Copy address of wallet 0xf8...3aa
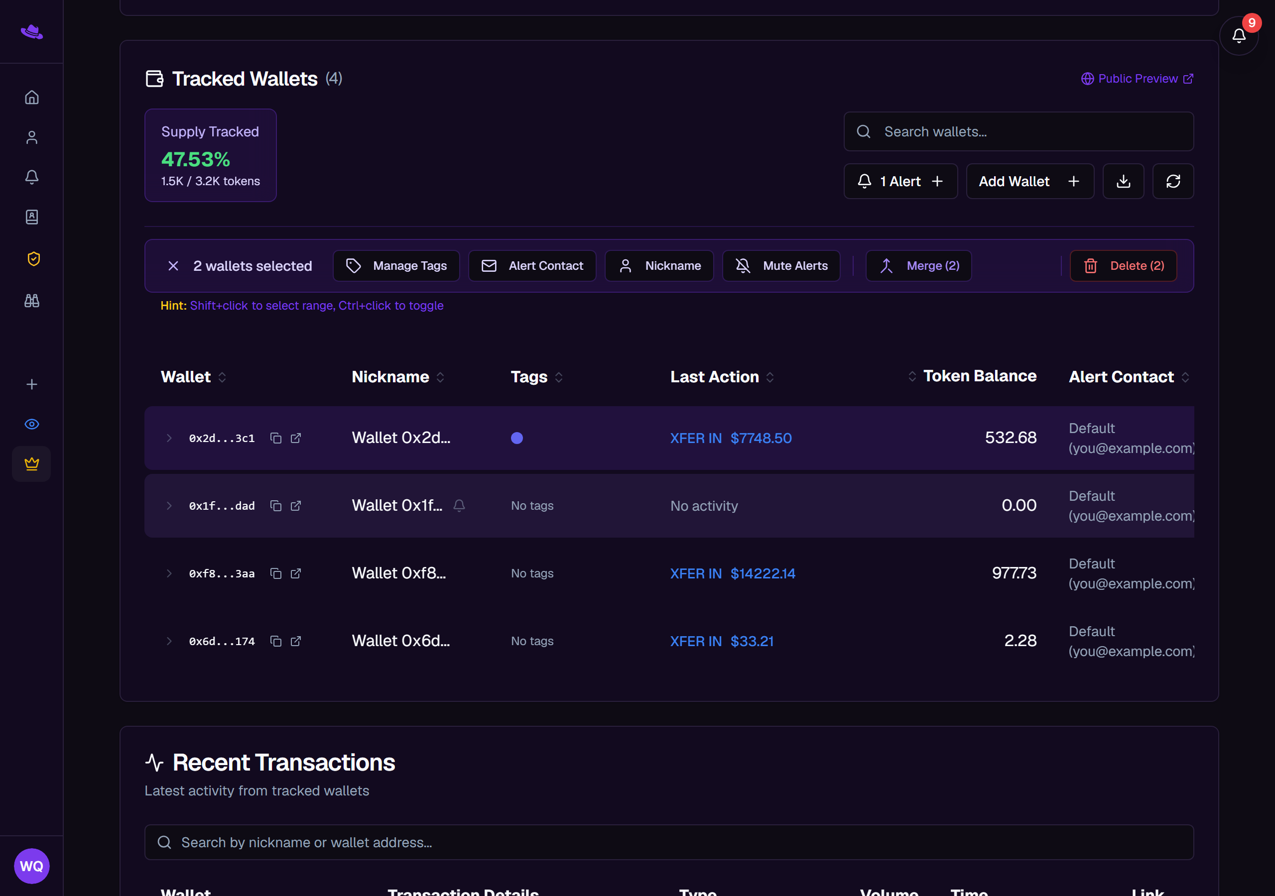Viewport: 1275px width, 896px height. tap(275, 573)
